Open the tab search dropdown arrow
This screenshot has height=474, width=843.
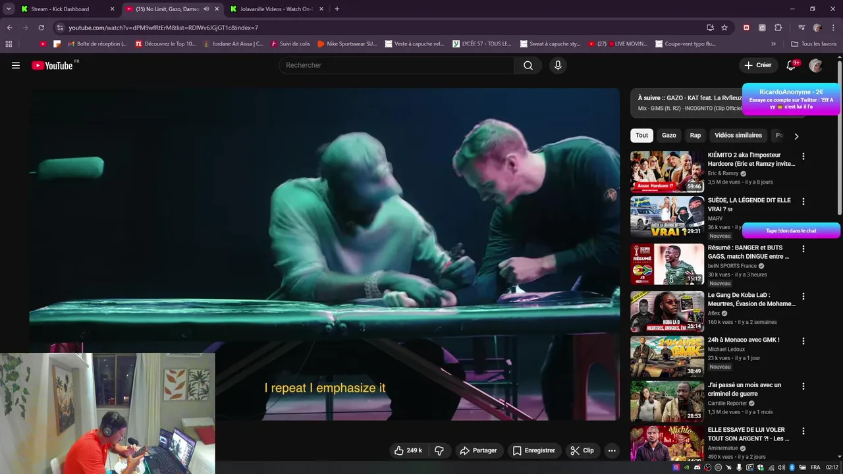(x=9, y=9)
